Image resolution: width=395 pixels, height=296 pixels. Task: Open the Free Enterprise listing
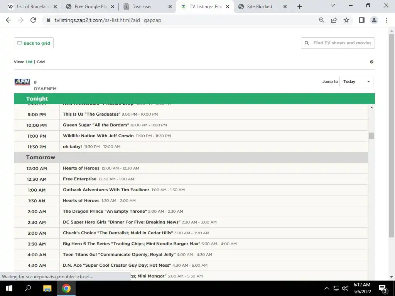(x=79, y=179)
